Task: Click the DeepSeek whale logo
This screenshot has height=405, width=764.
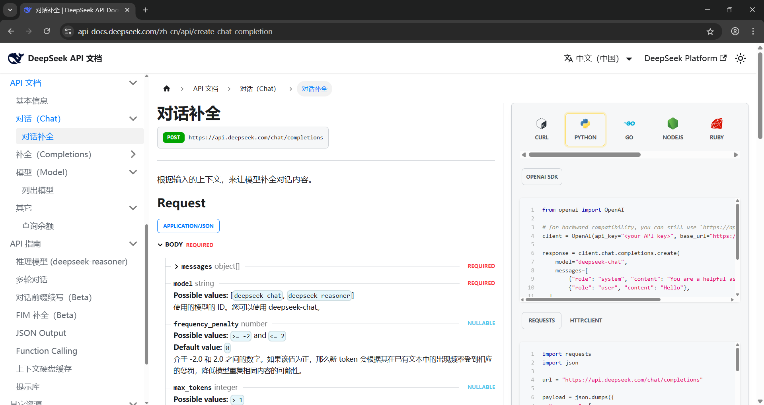Action: click(16, 58)
